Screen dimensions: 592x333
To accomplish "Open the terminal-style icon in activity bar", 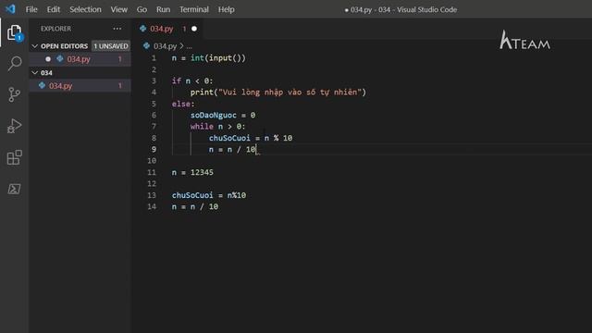I will 15,189.
